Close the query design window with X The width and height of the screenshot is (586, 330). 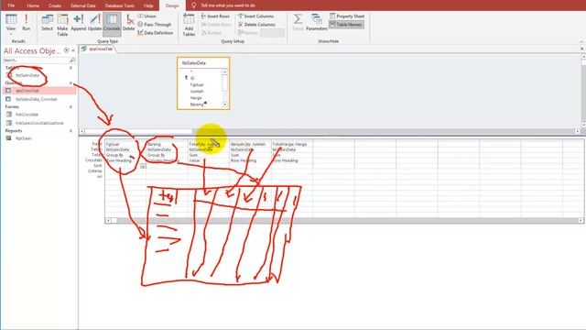[581, 49]
